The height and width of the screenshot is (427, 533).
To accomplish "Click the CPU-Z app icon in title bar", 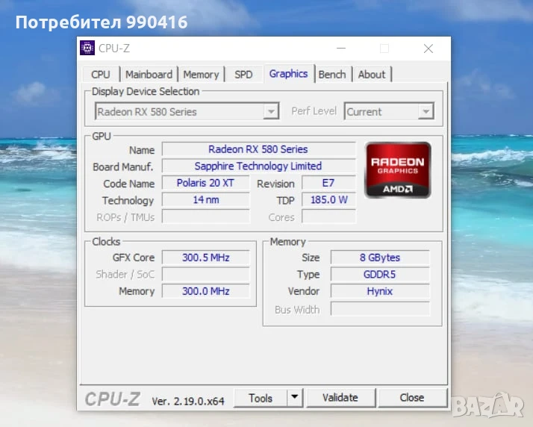I will pos(87,48).
